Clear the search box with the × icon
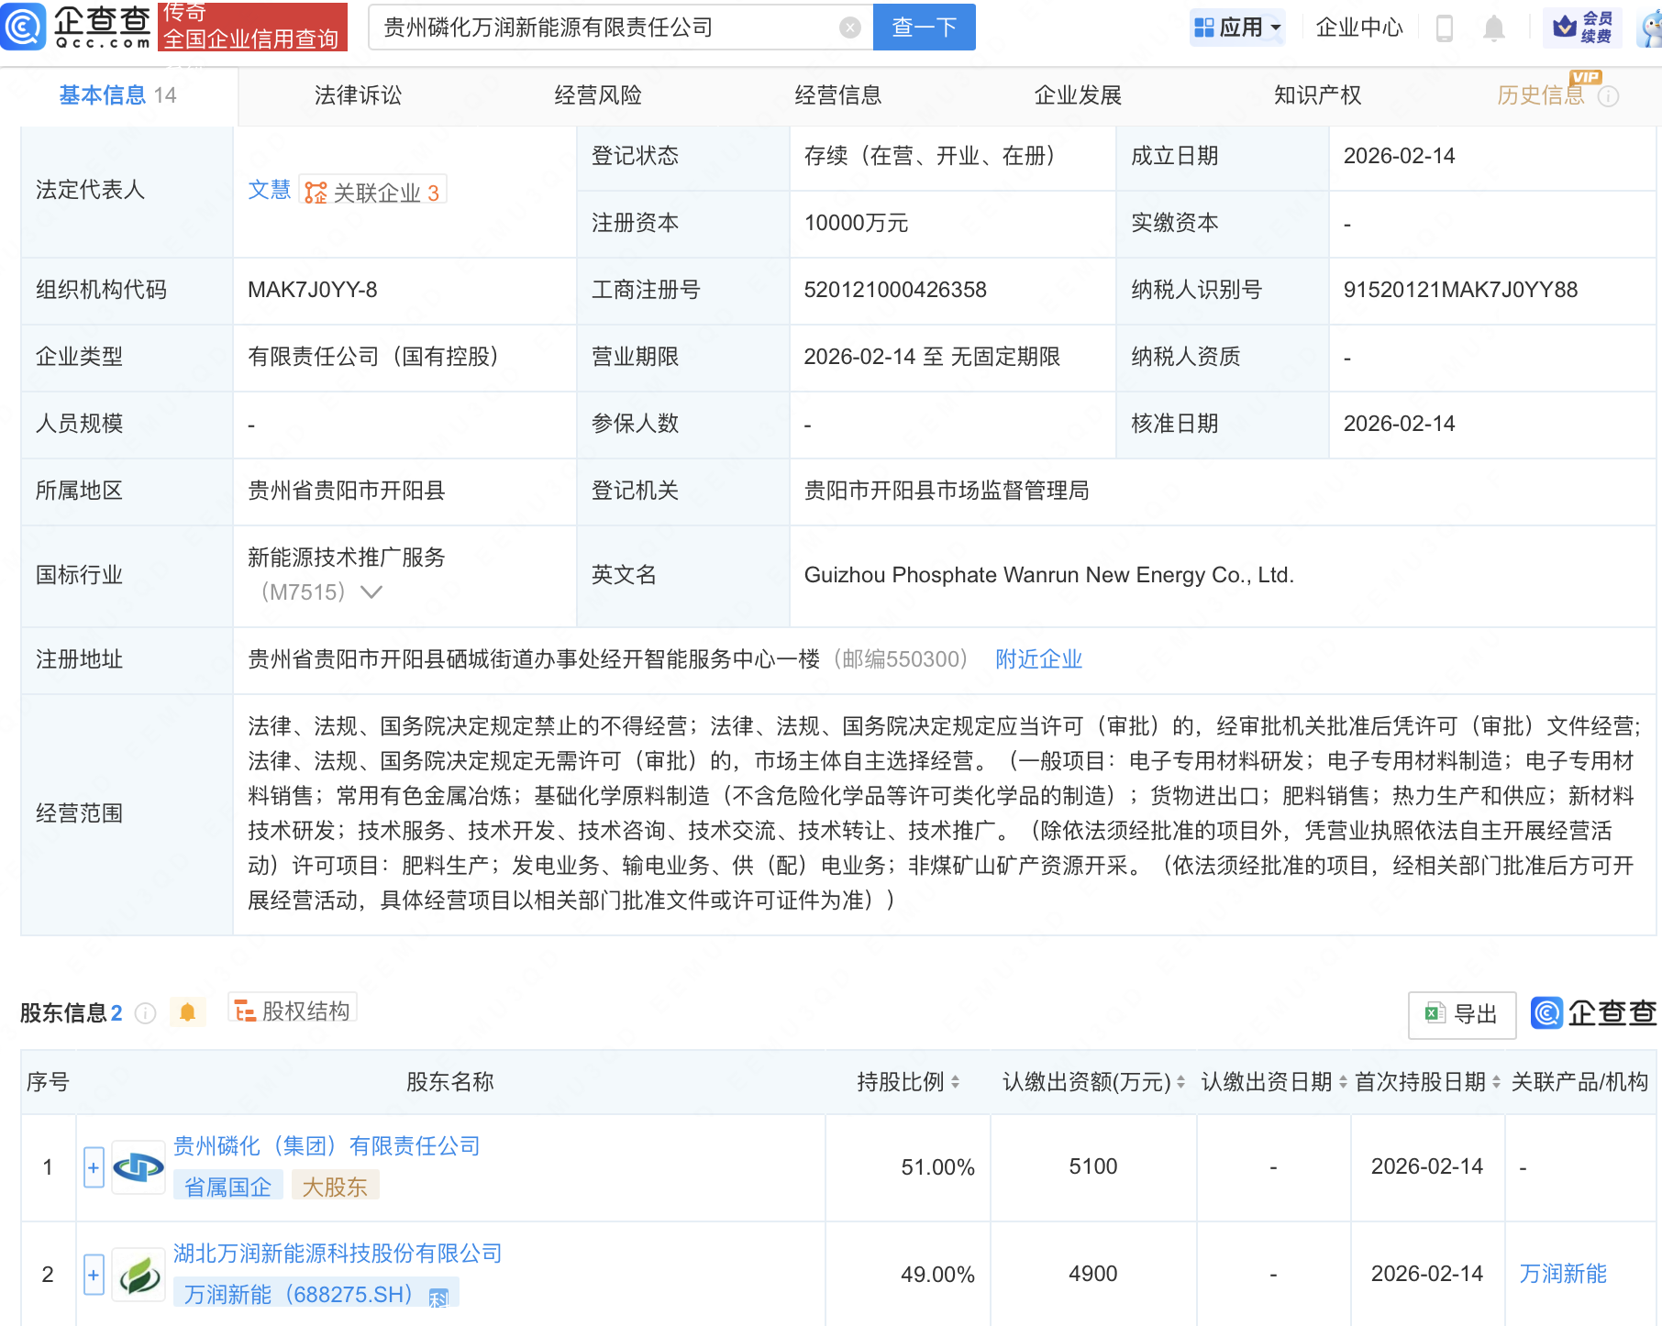 850,27
